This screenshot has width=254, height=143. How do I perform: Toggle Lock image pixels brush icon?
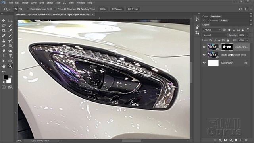[215, 40]
